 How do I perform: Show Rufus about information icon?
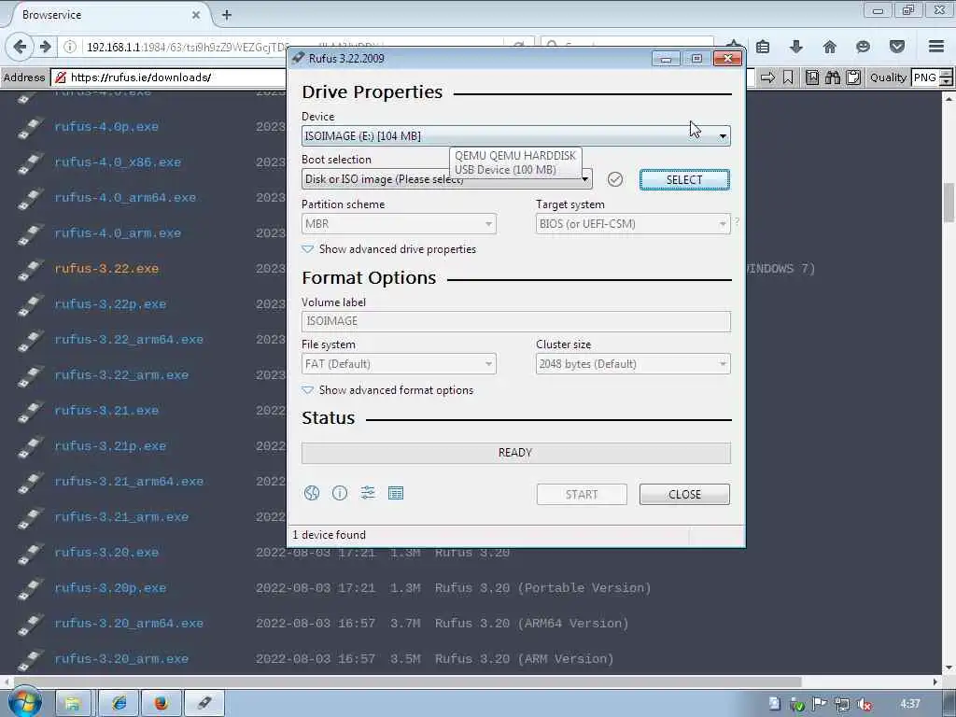point(340,493)
